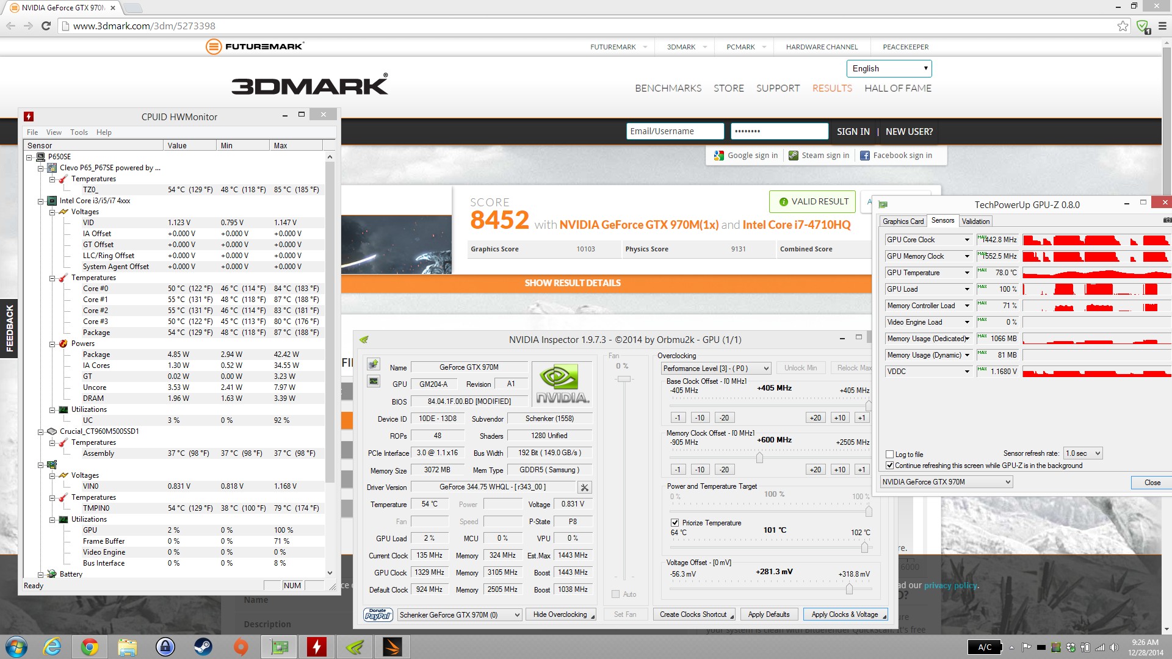Toggle Continue refreshing while GPU-Z in background
Viewport: 1172px width, 659px height.
(889, 465)
